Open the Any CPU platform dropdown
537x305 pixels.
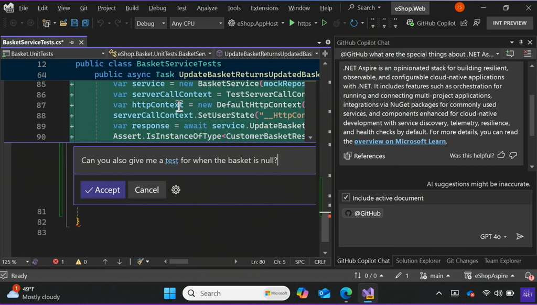click(x=197, y=24)
